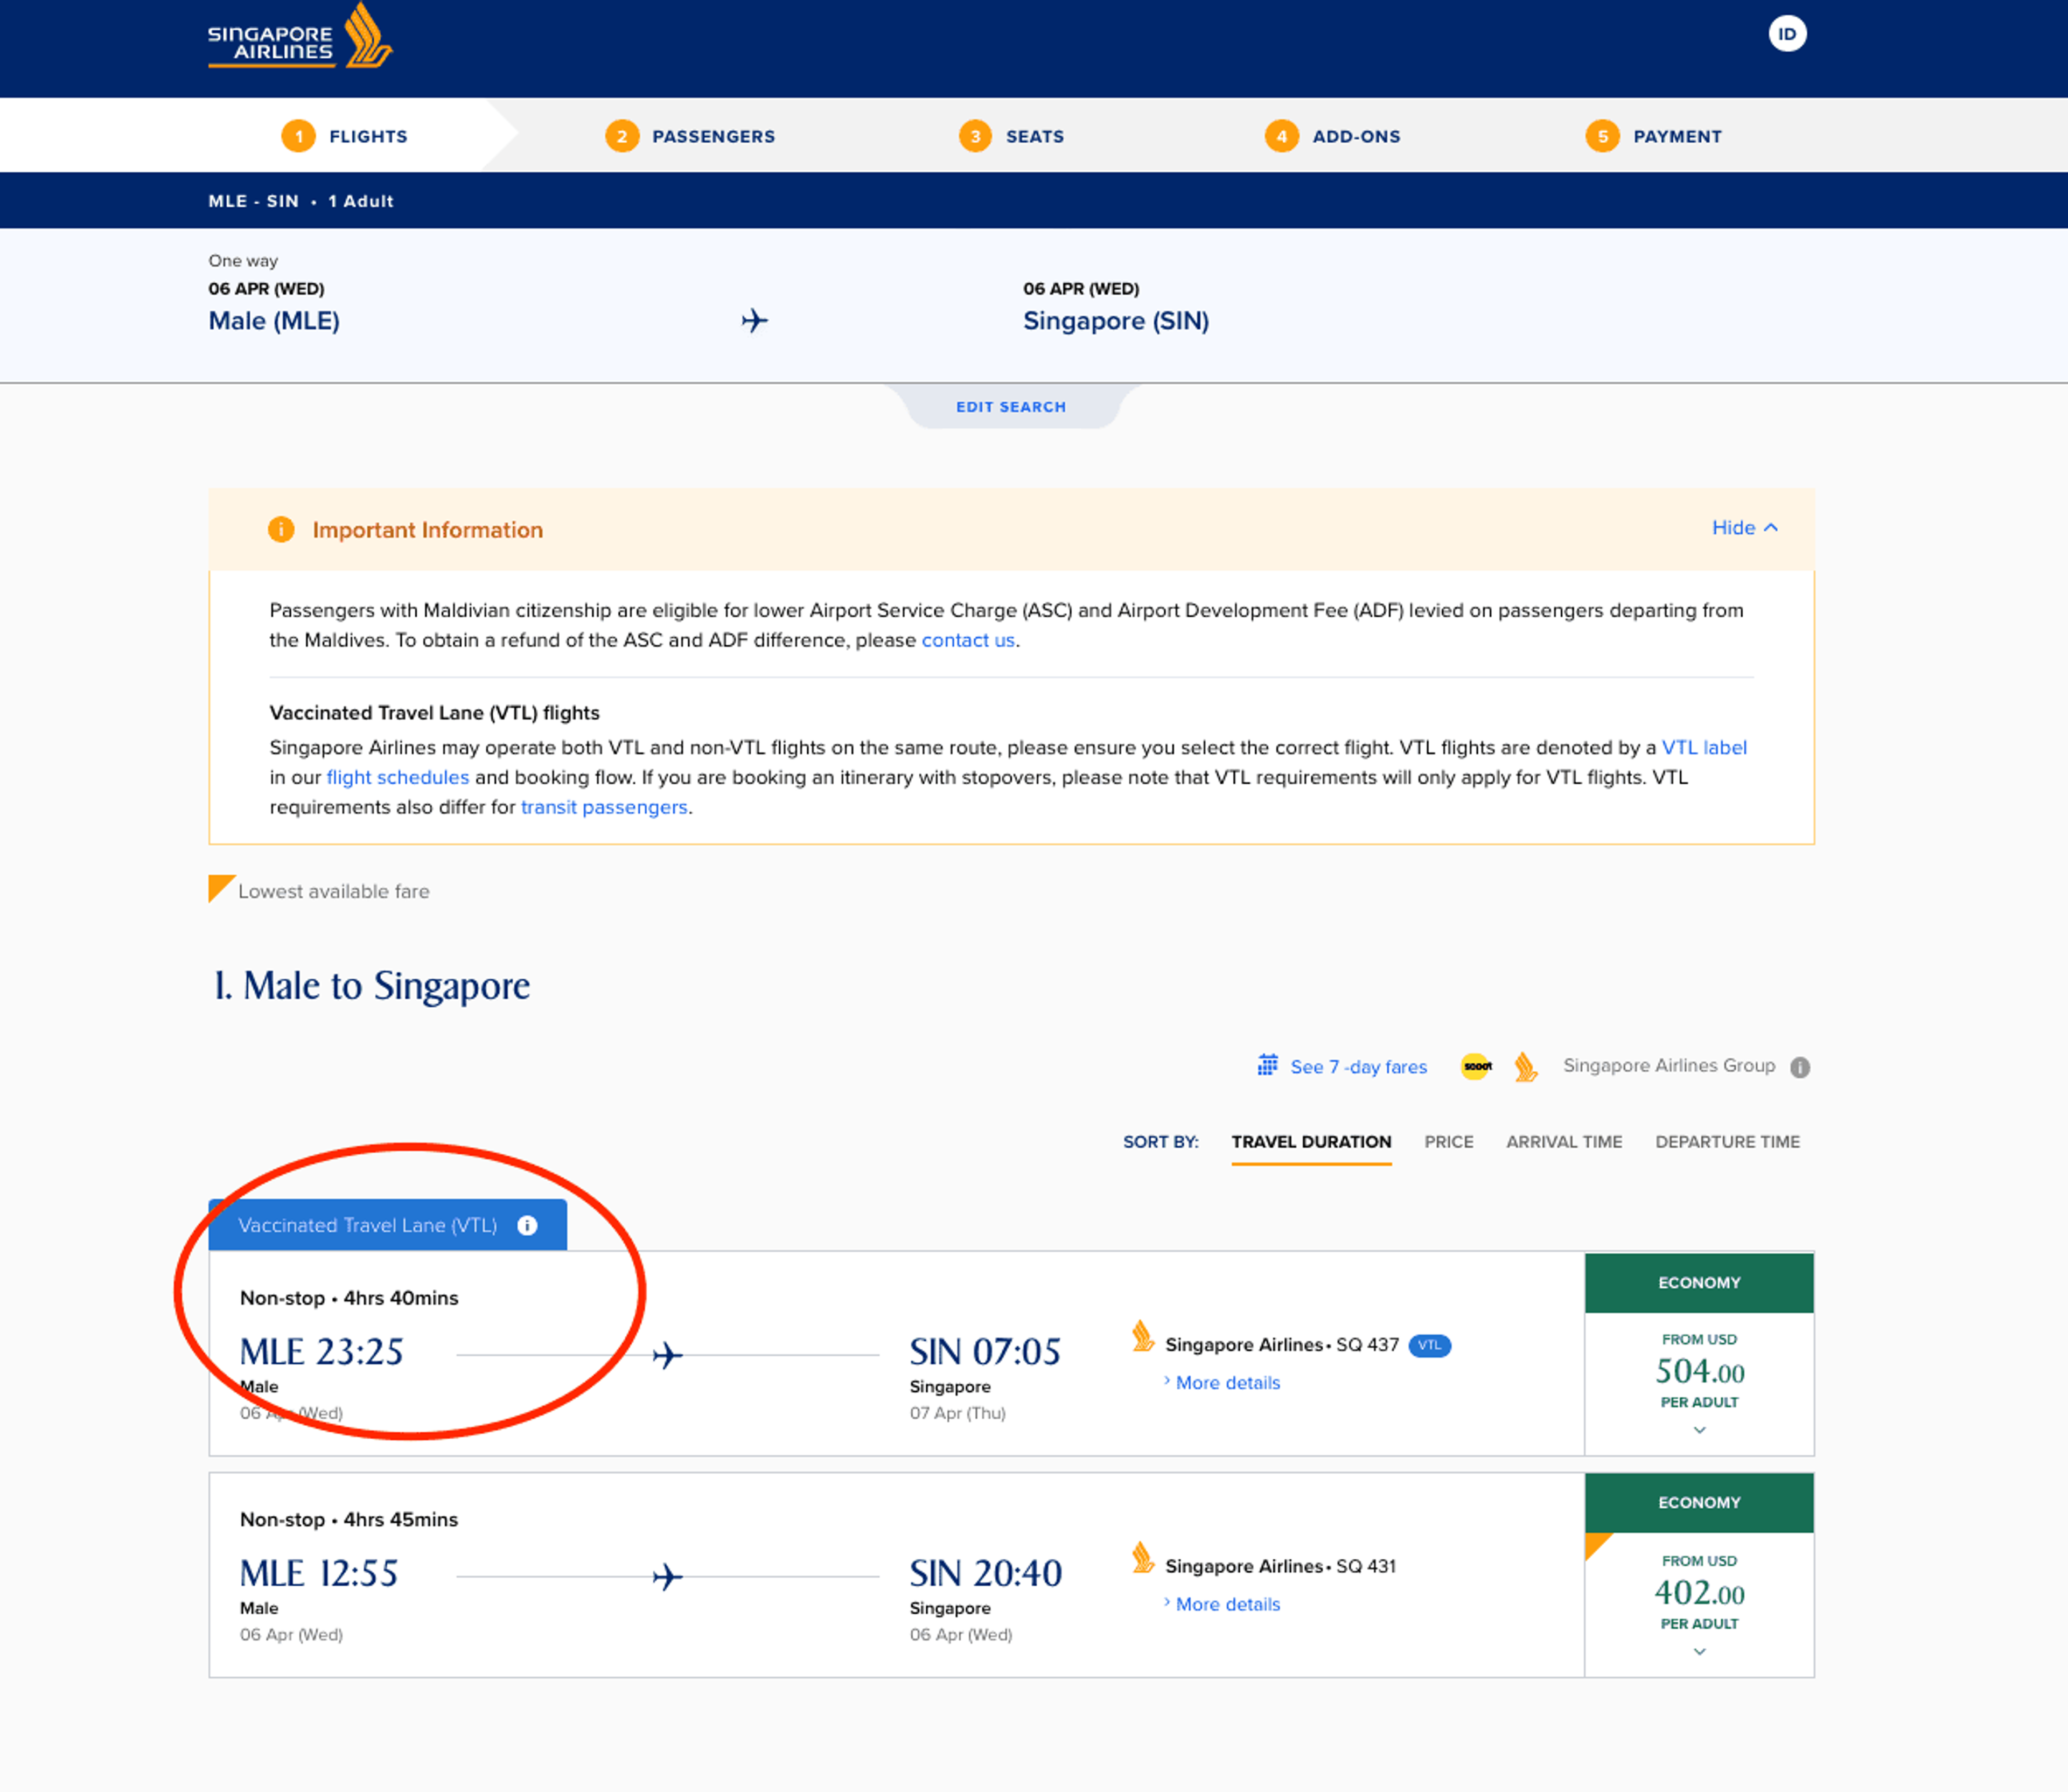Click info icon next to Singapore Airlines Group
2068x1792 pixels.
[1799, 1067]
